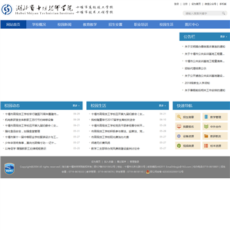Open notice 关于暑假前后相关工作安排的通知

[205, 90]
